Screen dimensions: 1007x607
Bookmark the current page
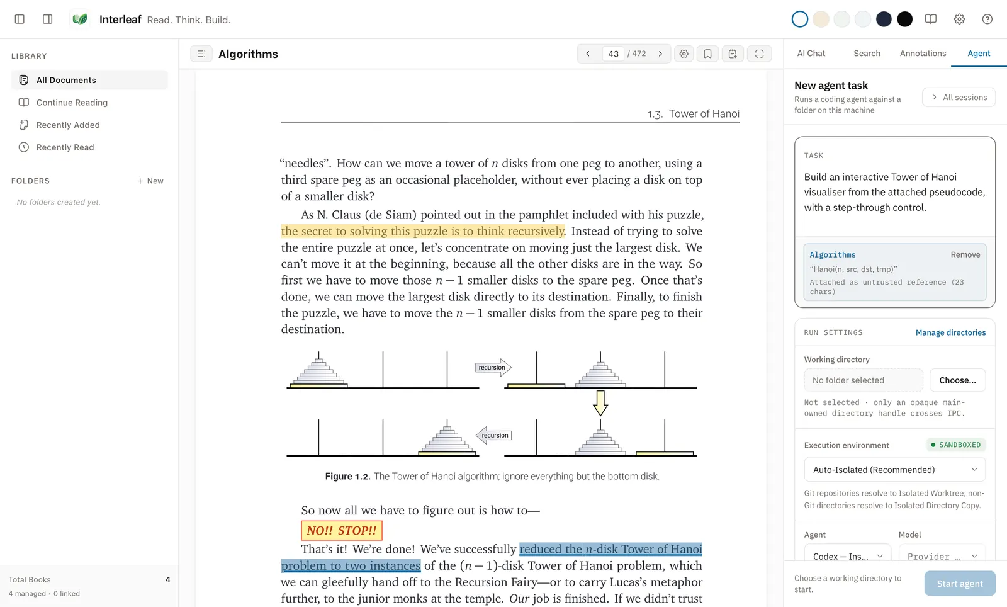click(x=708, y=54)
